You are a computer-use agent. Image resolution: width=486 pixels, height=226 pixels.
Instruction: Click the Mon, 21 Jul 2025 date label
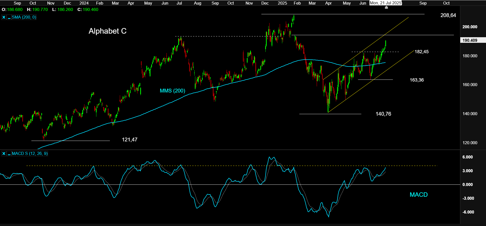point(386,3)
